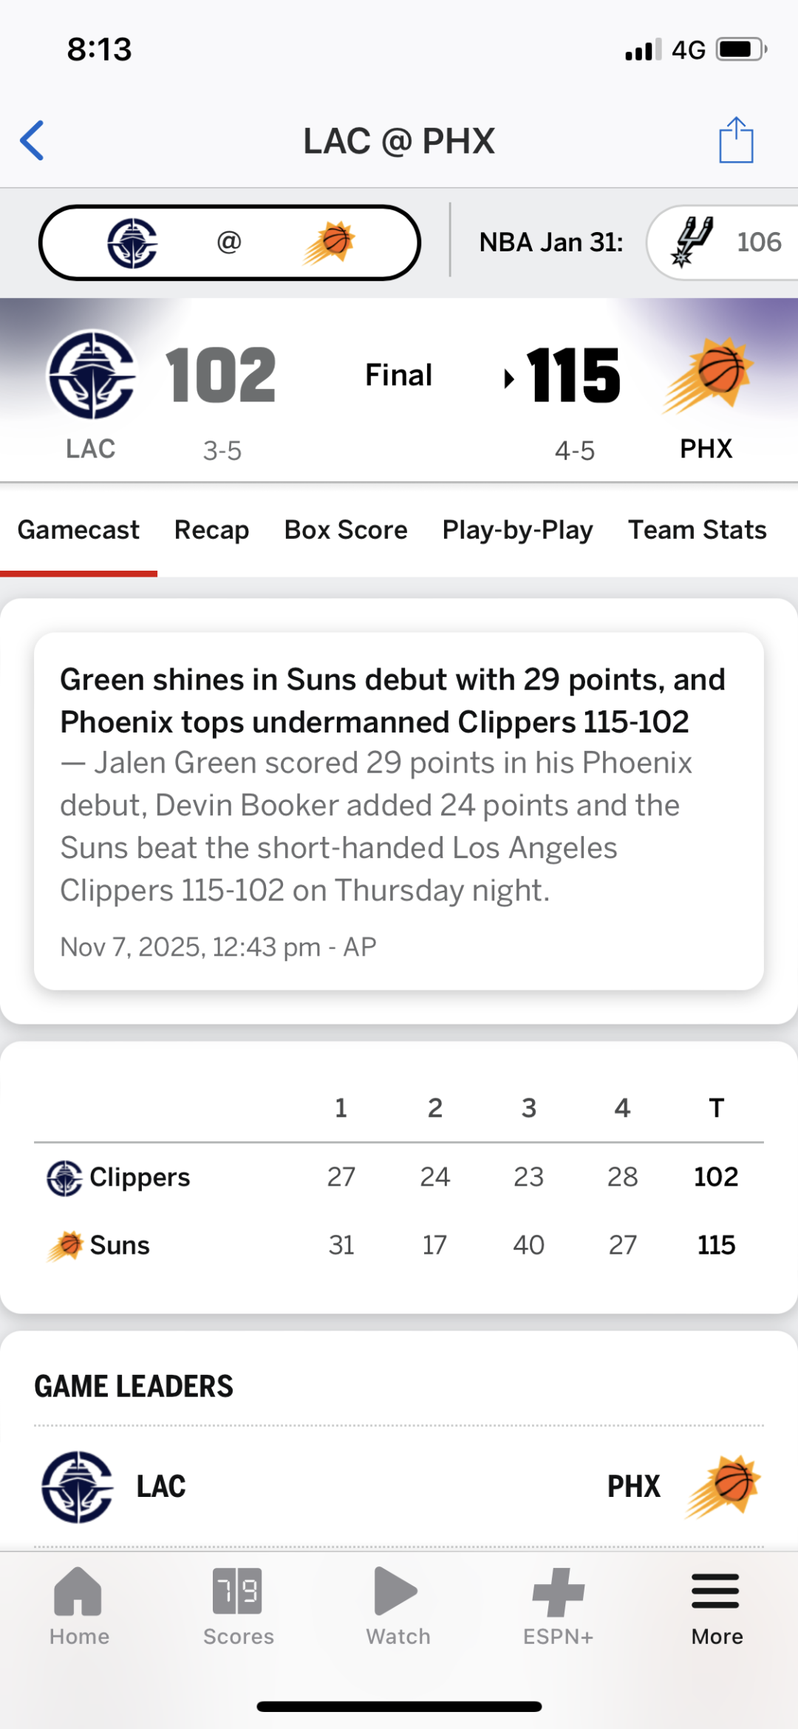Viewport: 798px width, 1729px height.
Task: Tap the blue back arrow
Action: (33, 140)
